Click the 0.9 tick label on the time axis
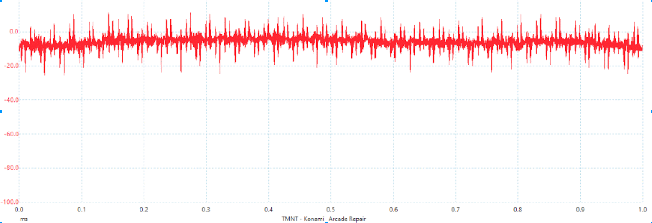The image size is (652, 223). pos(580,210)
